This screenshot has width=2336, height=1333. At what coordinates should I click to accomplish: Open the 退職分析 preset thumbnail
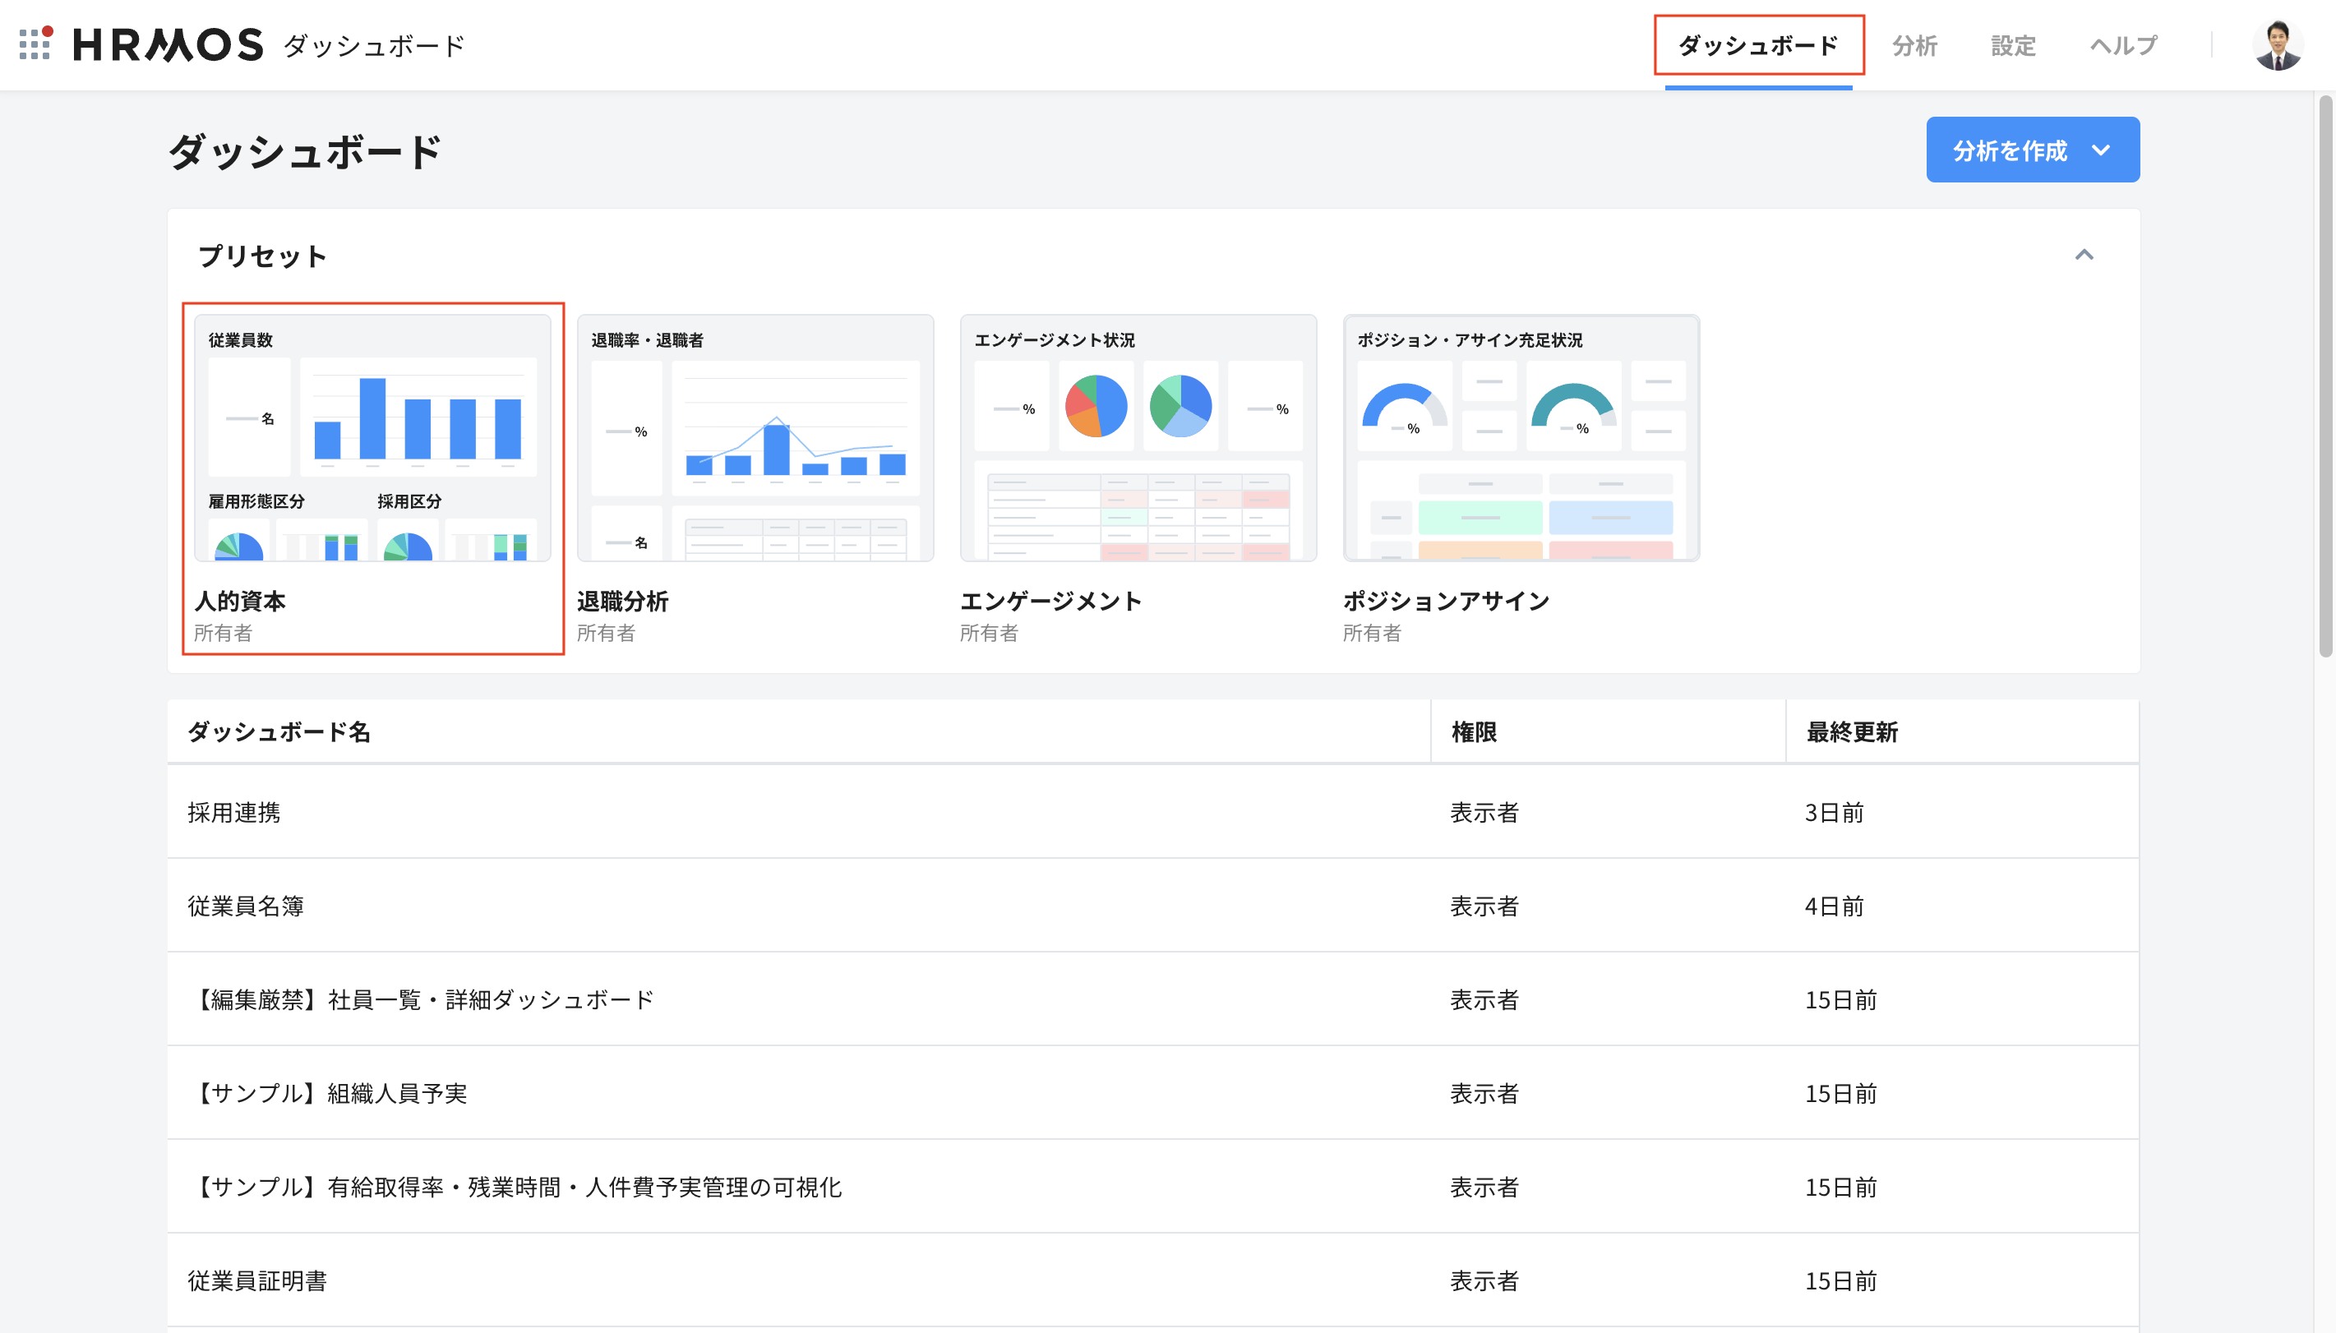755,437
